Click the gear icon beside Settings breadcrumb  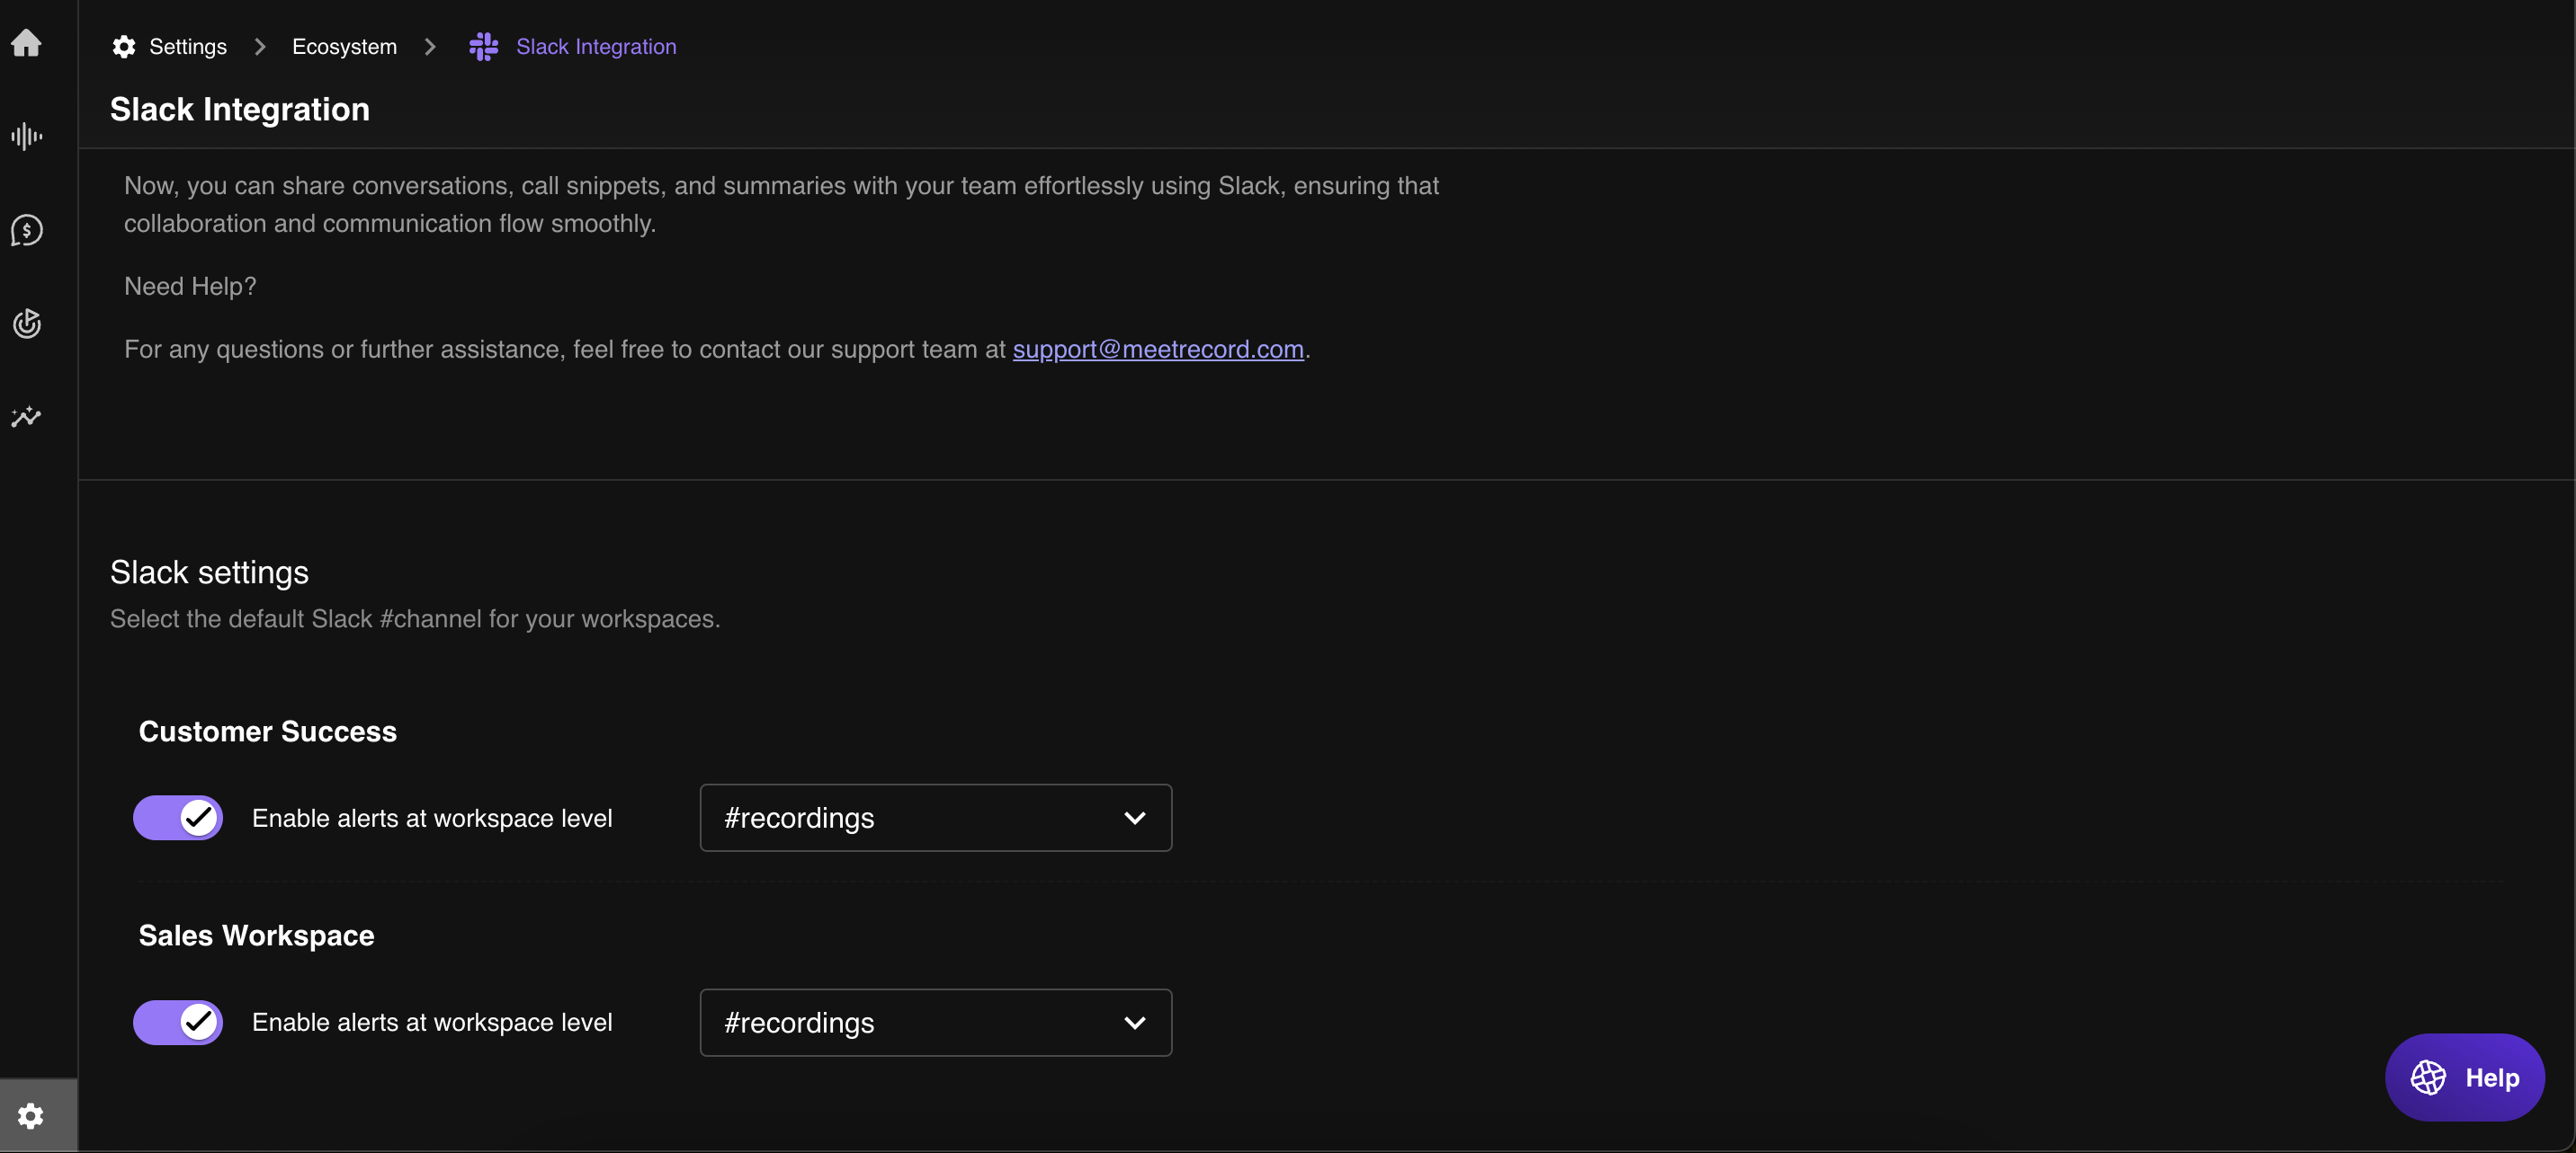[x=124, y=47]
